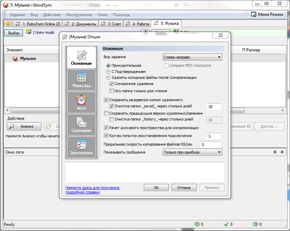Click the right green arrows status icon
Image resolution: width=290 pixels, height=231 pixels.
coord(256,224)
